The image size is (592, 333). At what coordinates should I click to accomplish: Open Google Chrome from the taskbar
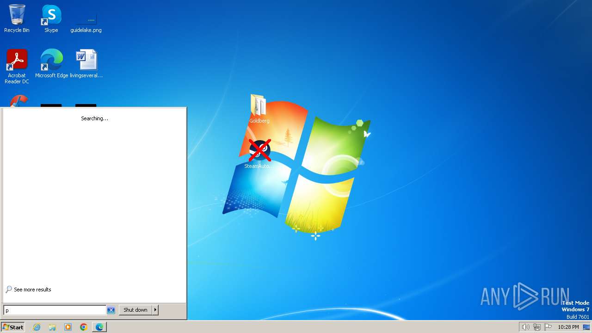coord(84,327)
